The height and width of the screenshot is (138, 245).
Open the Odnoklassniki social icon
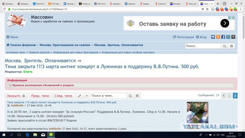[x=218, y=37]
